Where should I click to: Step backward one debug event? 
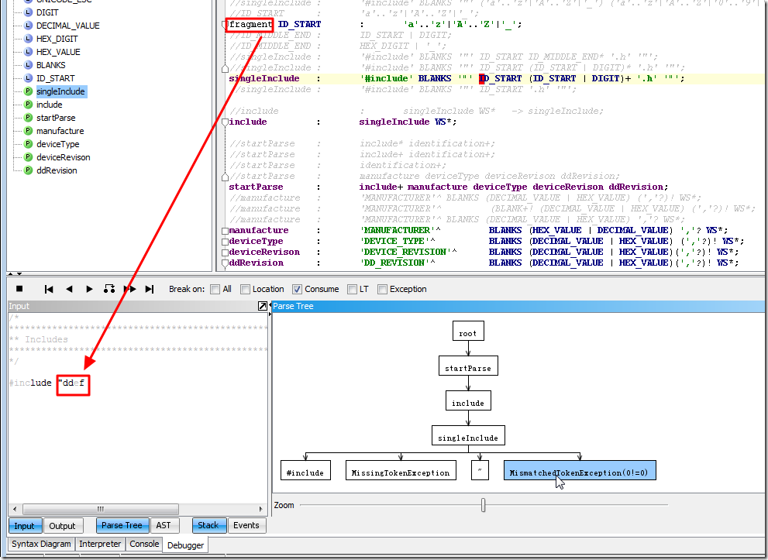68,288
